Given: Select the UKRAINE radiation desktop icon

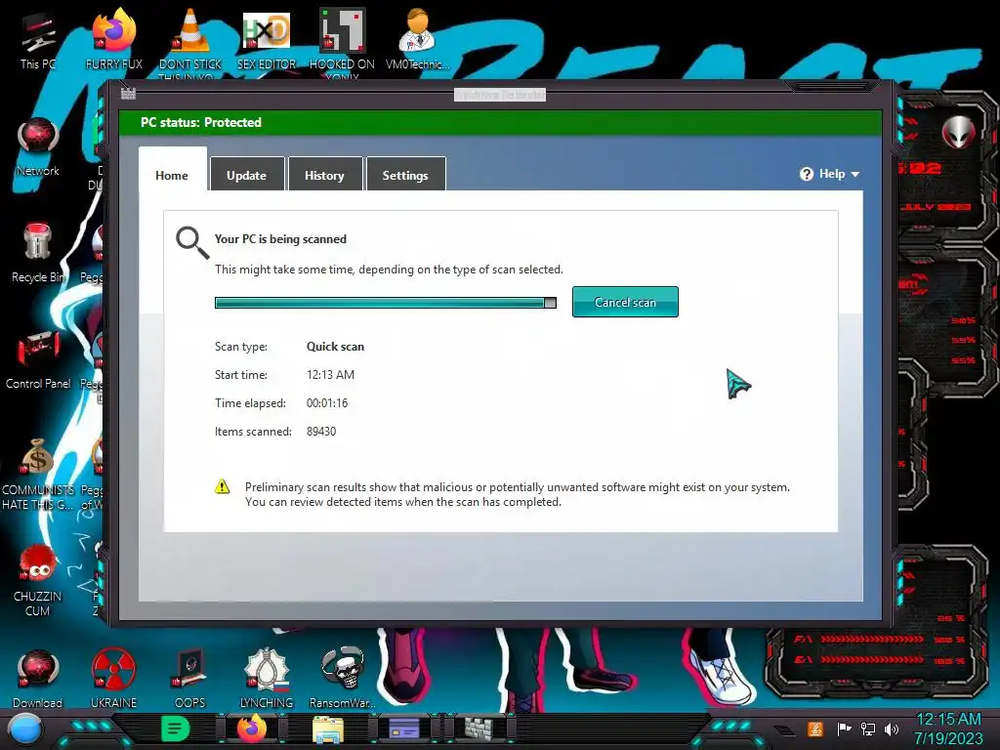Looking at the screenshot, I should (x=113, y=678).
